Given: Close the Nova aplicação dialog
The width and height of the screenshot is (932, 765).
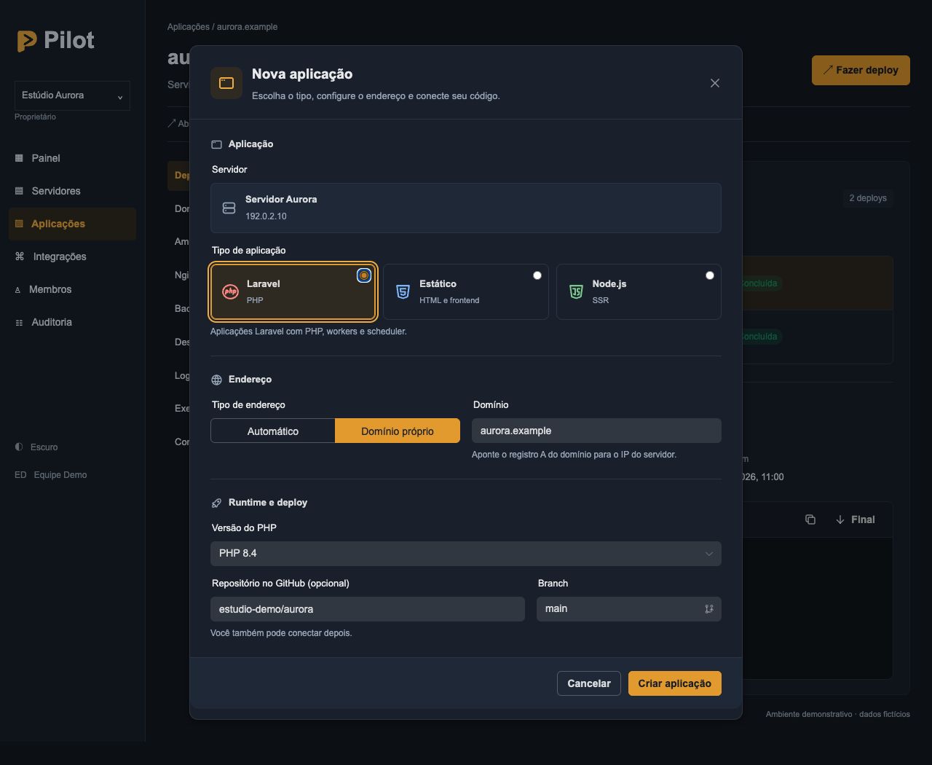Looking at the screenshot, I should click(x=715, y=83).
